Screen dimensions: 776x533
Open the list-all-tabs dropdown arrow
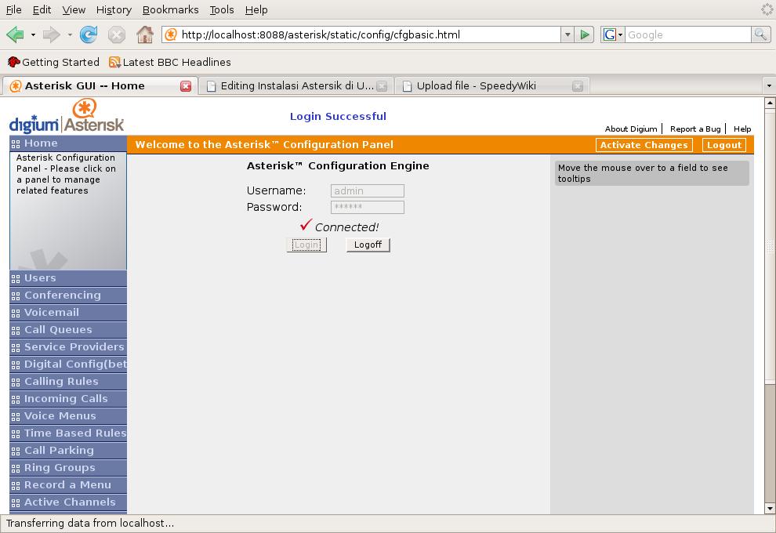coord(768,86)
